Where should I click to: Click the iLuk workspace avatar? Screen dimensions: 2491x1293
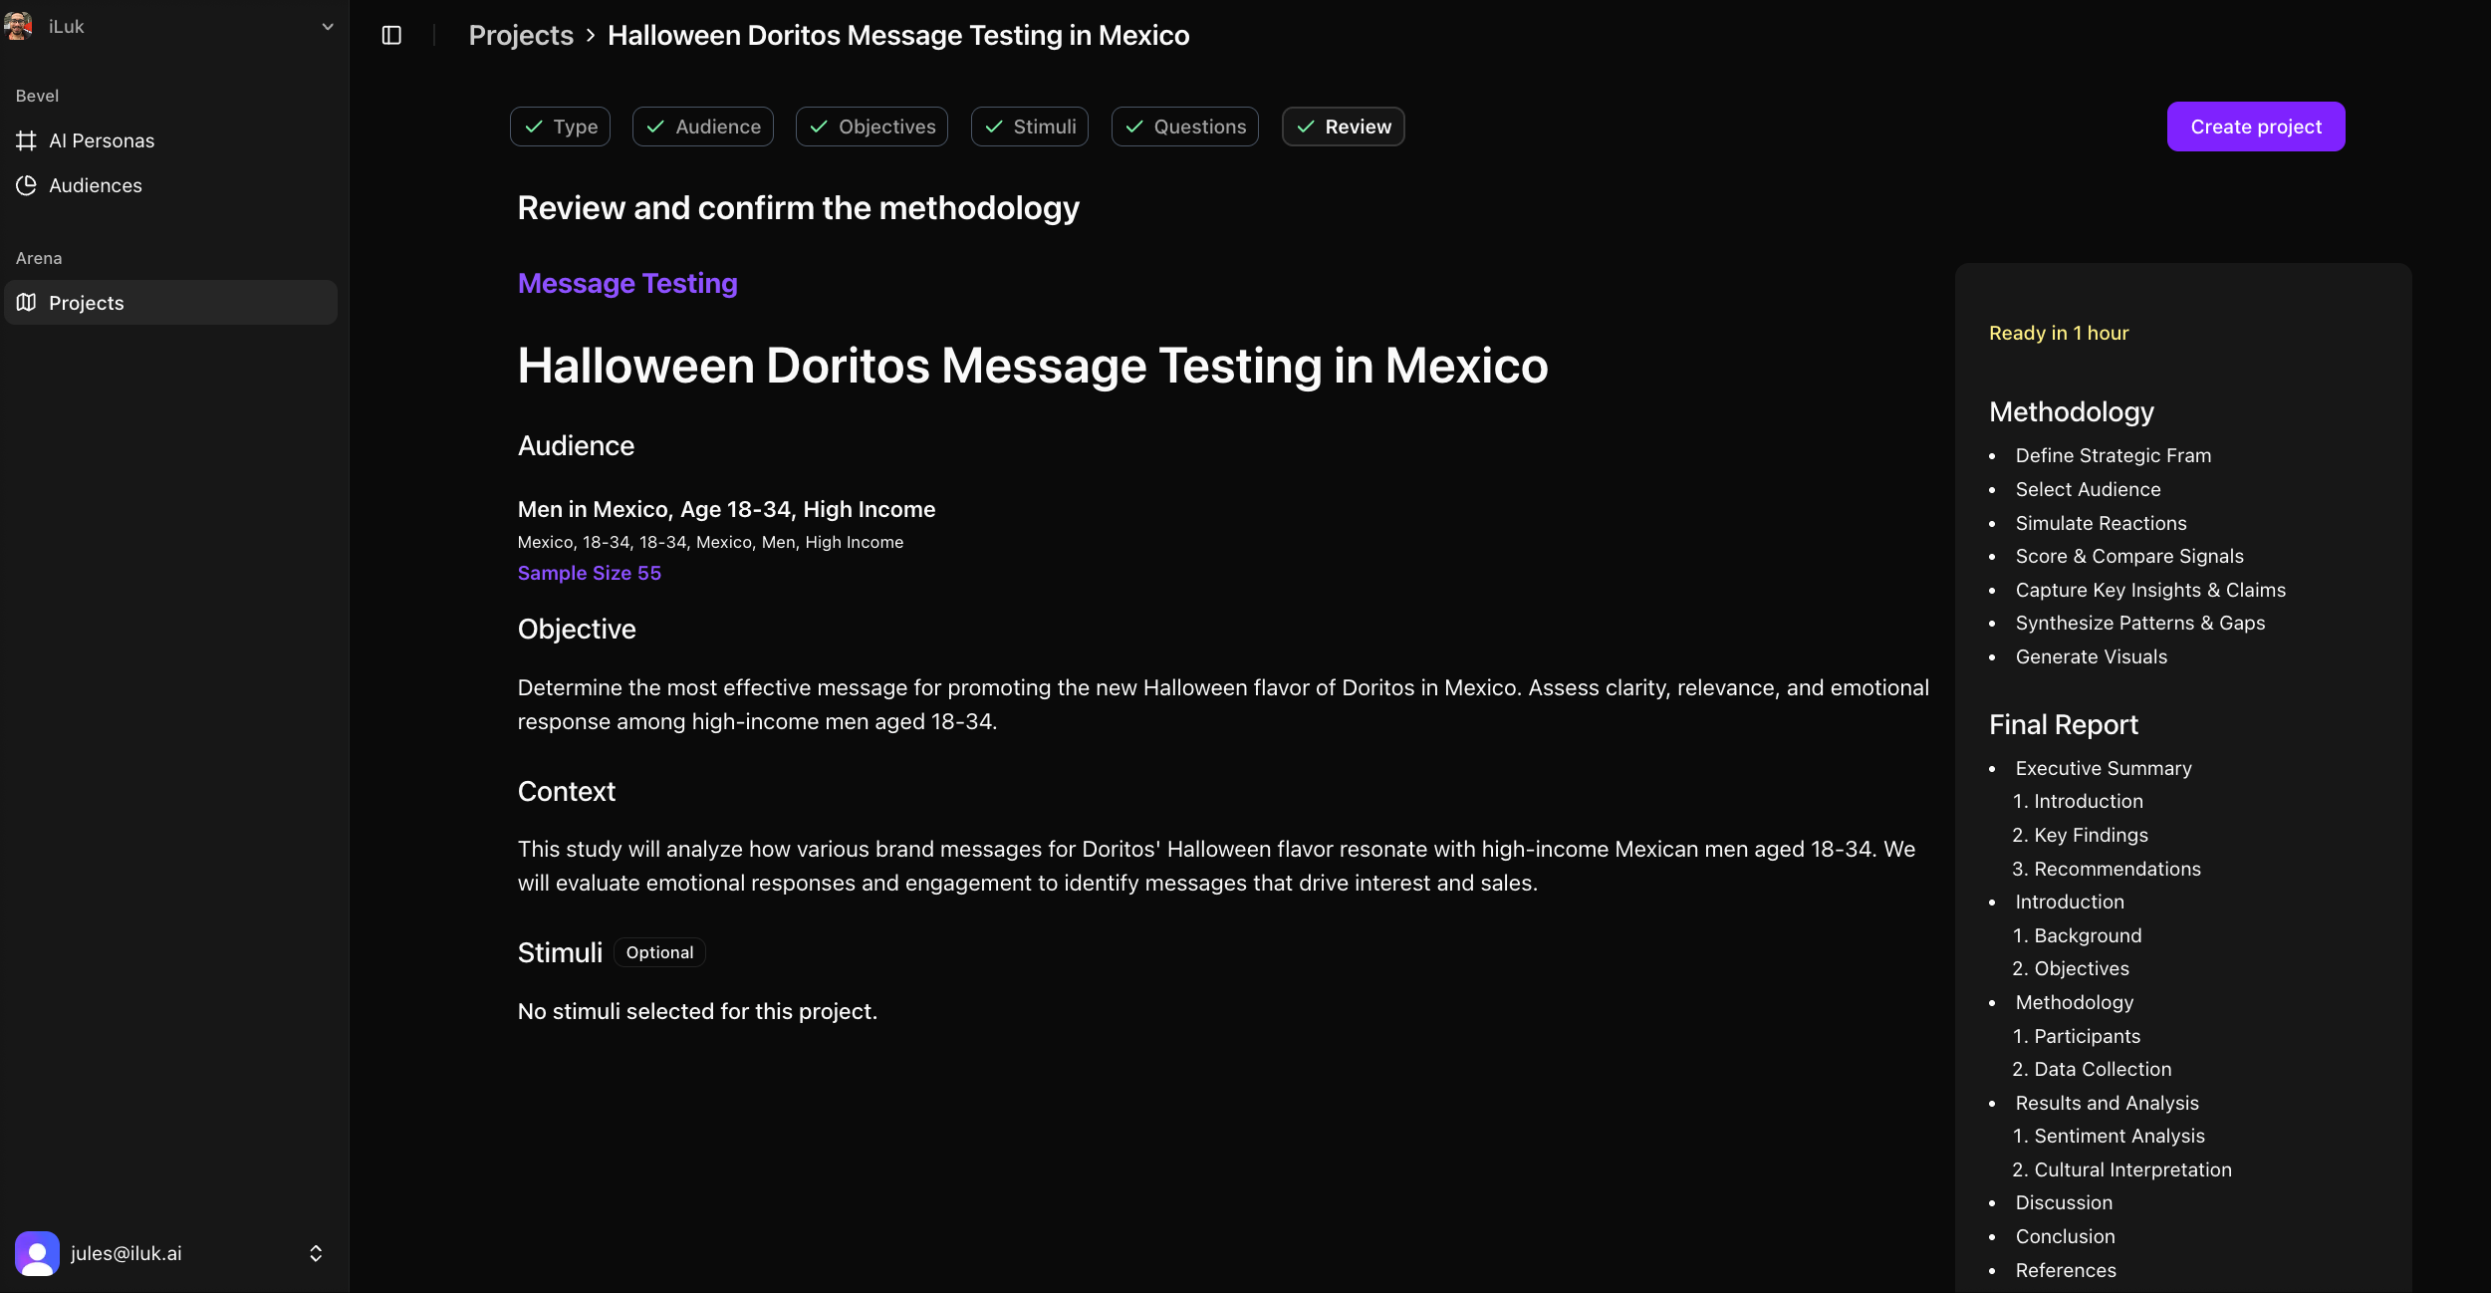pos(18,27)
